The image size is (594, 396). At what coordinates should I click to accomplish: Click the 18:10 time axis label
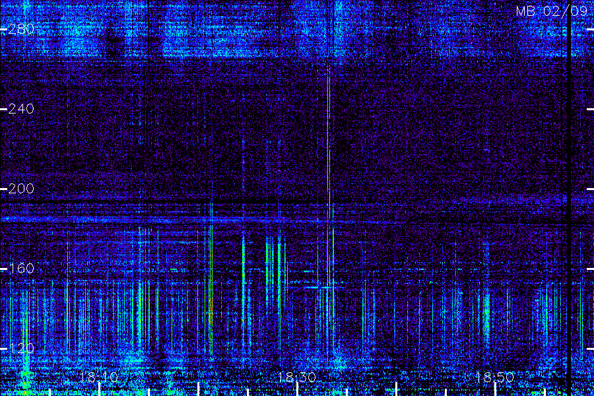(99, 377)
